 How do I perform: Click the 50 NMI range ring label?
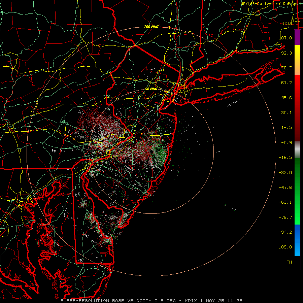151,89
